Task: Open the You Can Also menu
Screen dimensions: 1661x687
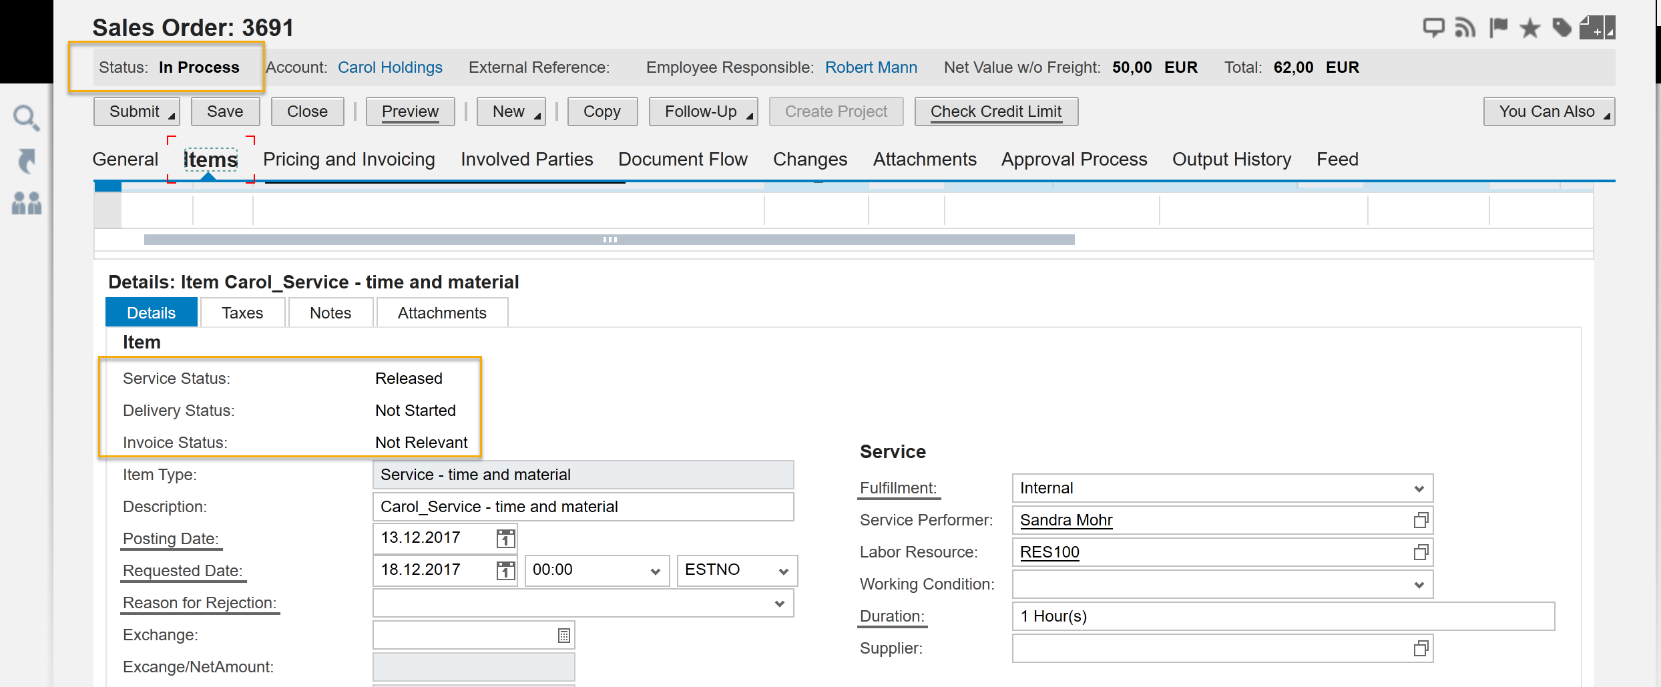Action: click(1549, 111)
